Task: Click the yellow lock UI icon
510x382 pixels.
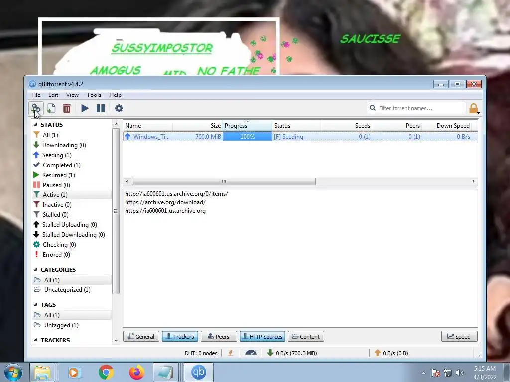Action: [474, 108]
